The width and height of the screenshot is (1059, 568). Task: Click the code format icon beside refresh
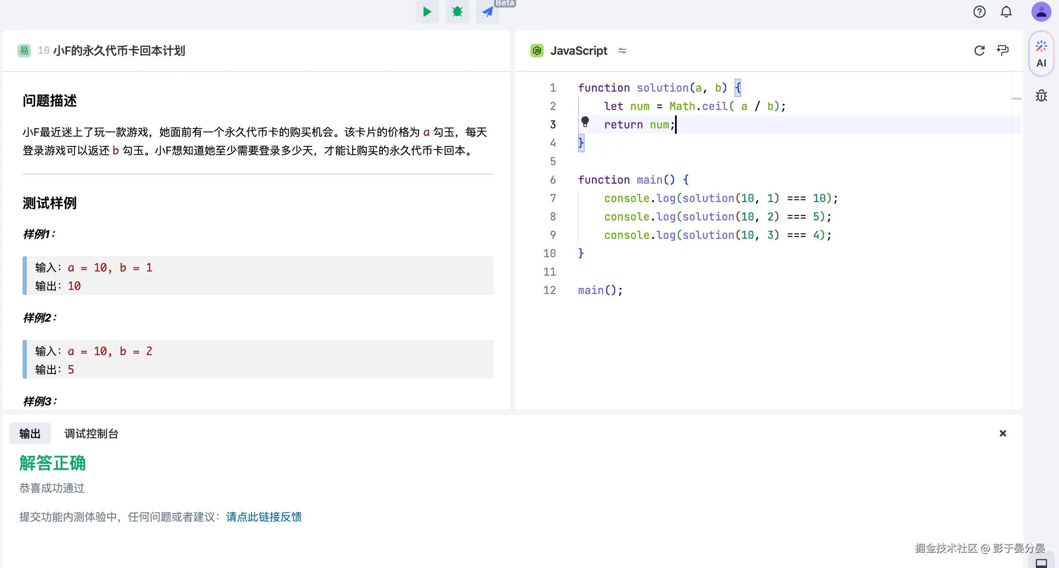[1003, 51]
